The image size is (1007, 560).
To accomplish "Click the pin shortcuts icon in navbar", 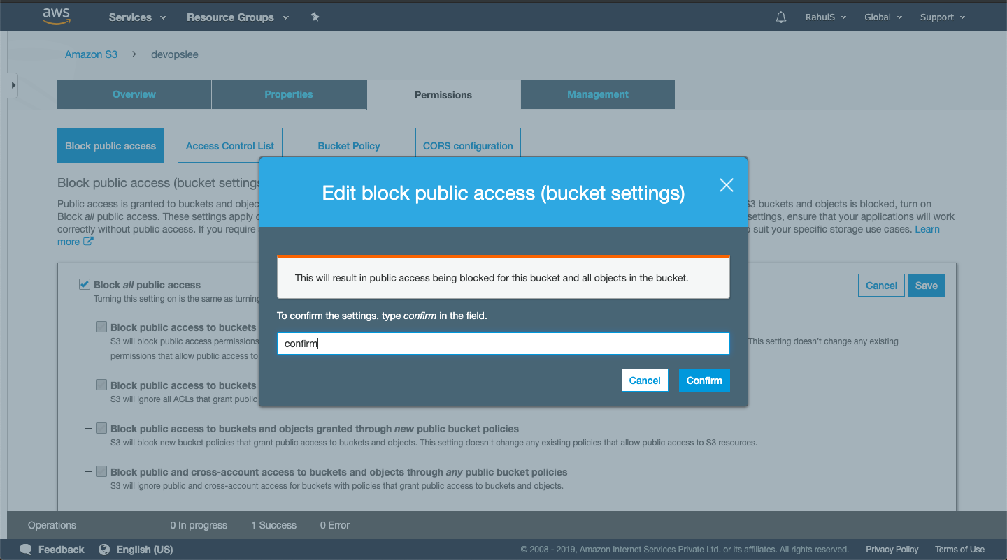I will 315,17.
